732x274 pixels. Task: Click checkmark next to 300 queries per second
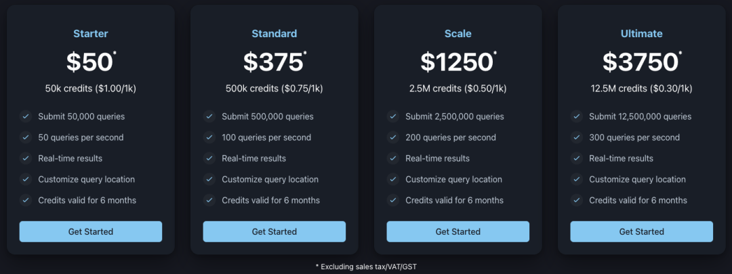pyautogui.click(x=577, y=137)
